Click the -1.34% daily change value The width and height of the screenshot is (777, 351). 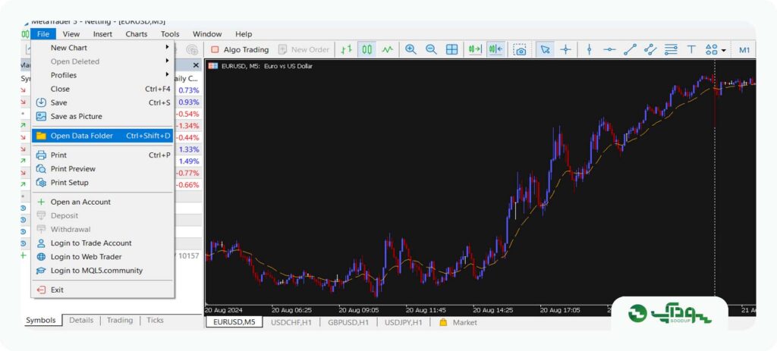(188, 126)
